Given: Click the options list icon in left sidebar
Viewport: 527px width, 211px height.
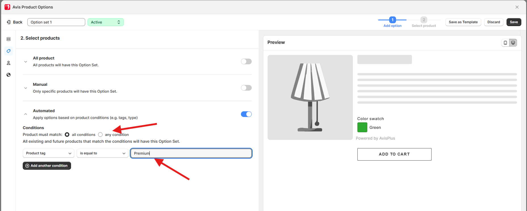Looking at the screenshot, I should coord(9,39).
